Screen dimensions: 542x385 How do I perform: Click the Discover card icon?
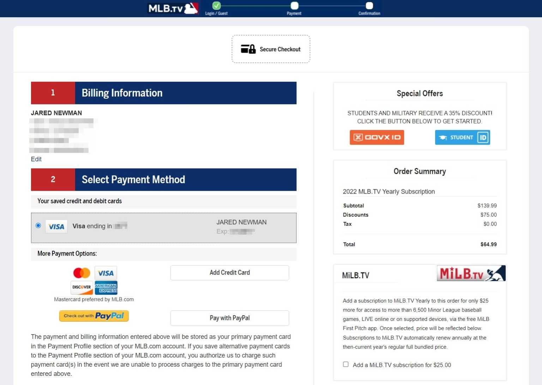pyautogui.click(x=81, y=287)
